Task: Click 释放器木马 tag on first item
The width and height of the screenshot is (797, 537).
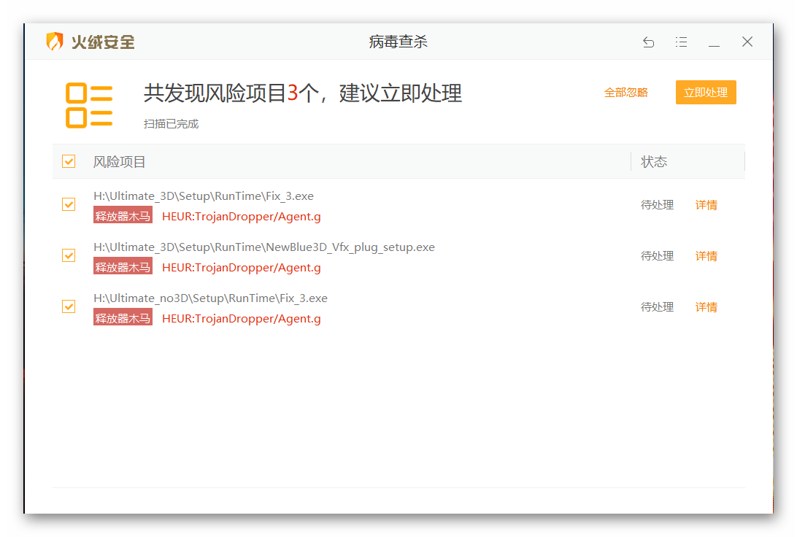Action: (123, 216)
